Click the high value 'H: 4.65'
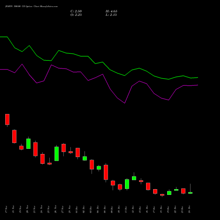The image size is (220, 220). [x=111, y=11]
